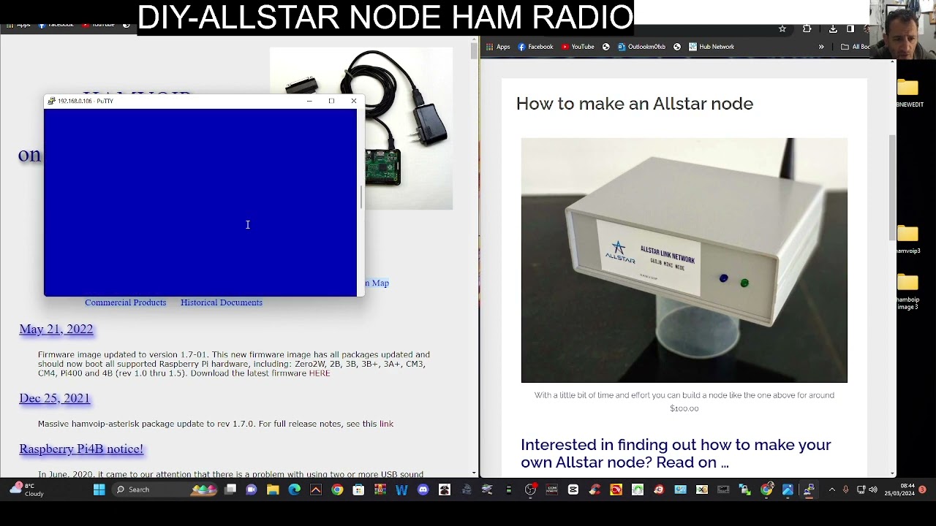Open the network tray icon
The width and height of the screenshot is (936, 526).
tap(861, 489)
